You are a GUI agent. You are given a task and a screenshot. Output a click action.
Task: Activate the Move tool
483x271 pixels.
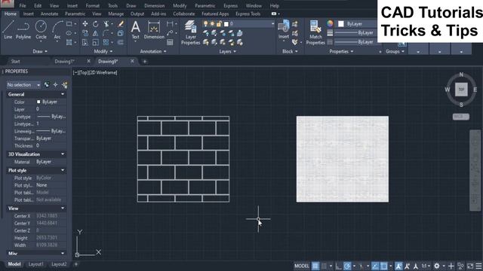point(85,24)
